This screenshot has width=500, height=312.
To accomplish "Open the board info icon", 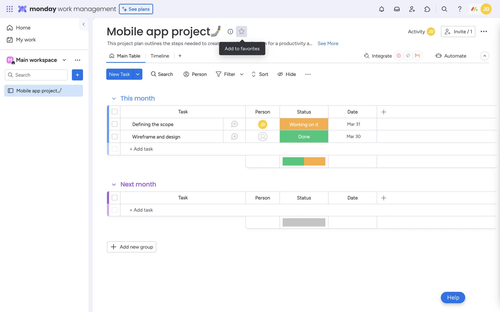I will (230, 31).
